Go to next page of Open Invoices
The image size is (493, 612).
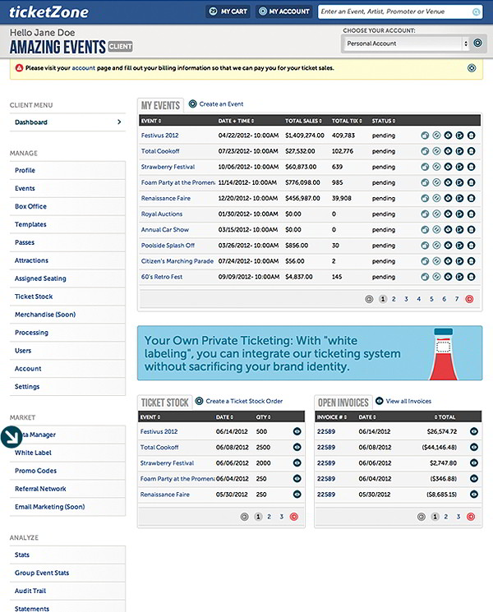[x=471, y=517]
